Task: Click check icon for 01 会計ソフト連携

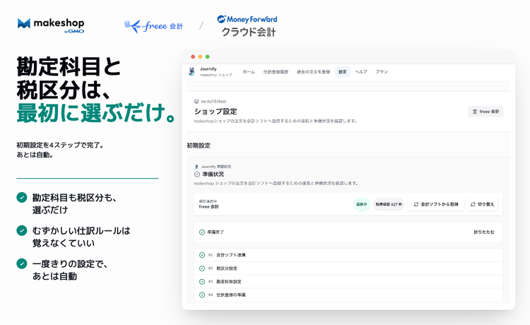Action: (x=202, y=255)
